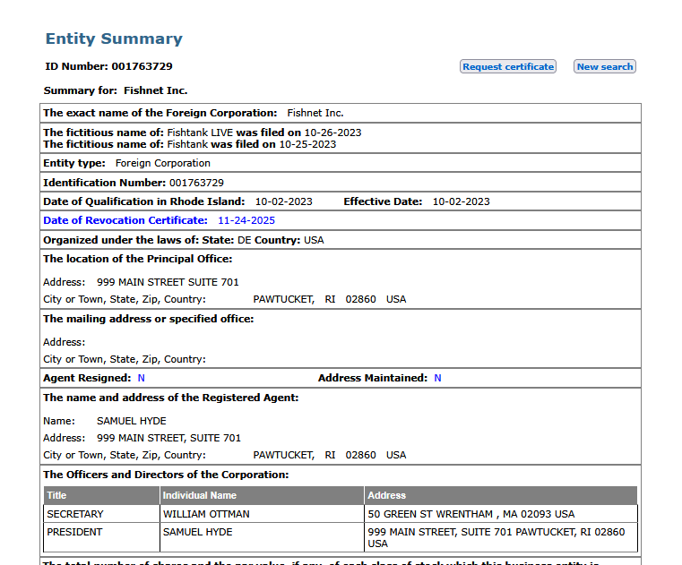The width and height of the screenshot is (682, 565).
Task: Select the Agent Resigned N value
Action: coord(142,378)
